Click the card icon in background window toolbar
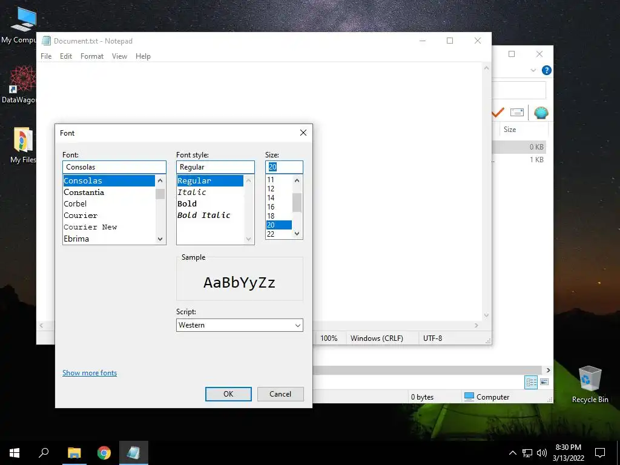The height and width of the screenshot is (465, 620). (517, 112)
